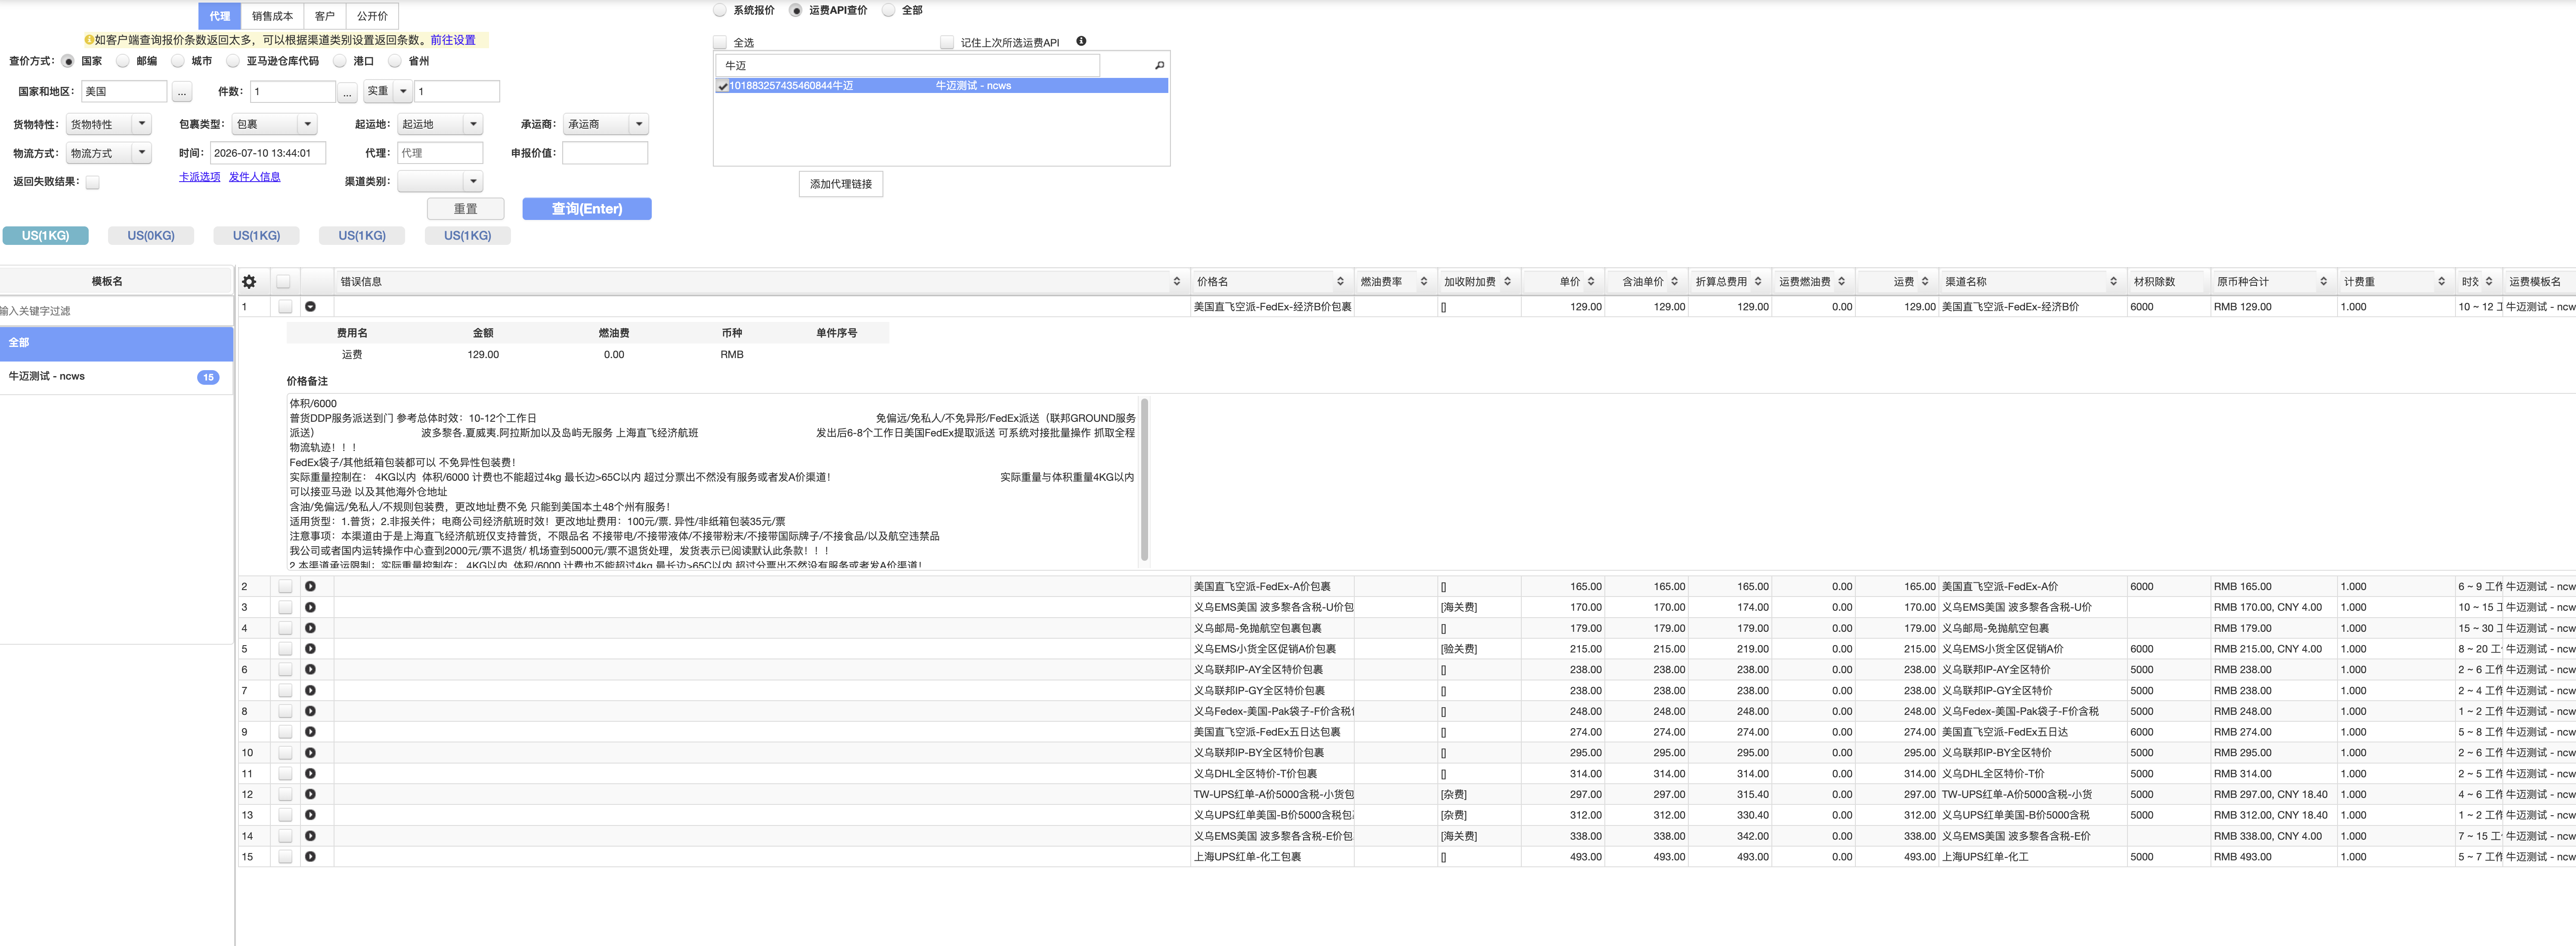Click the 添加代理链接 button
Screen dimensions: 2576x946
841,184
